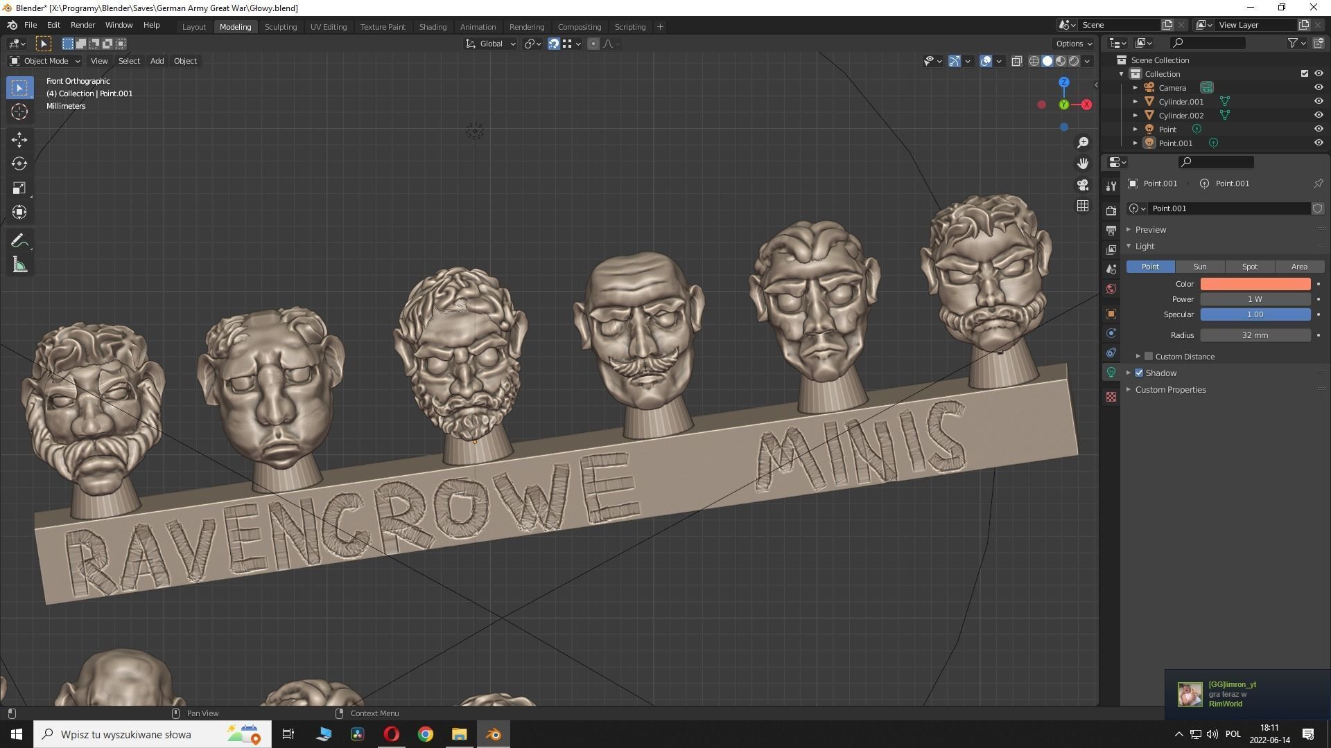Open the Tool properties tab

coord(1111,186)
